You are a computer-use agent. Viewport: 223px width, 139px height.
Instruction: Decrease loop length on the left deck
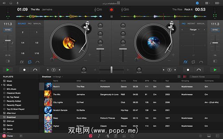tap(48, 70)
